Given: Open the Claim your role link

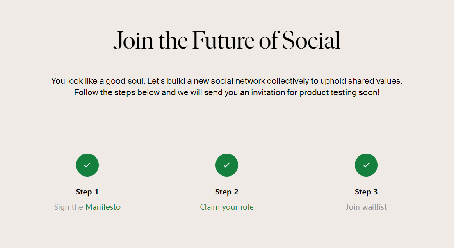Looking at the screenshot, I should click(227, 207).
